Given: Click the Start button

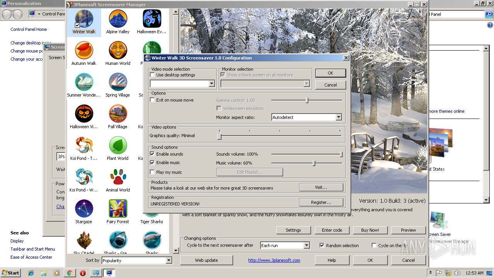Looking at the screenshot, I should point(10,273).
